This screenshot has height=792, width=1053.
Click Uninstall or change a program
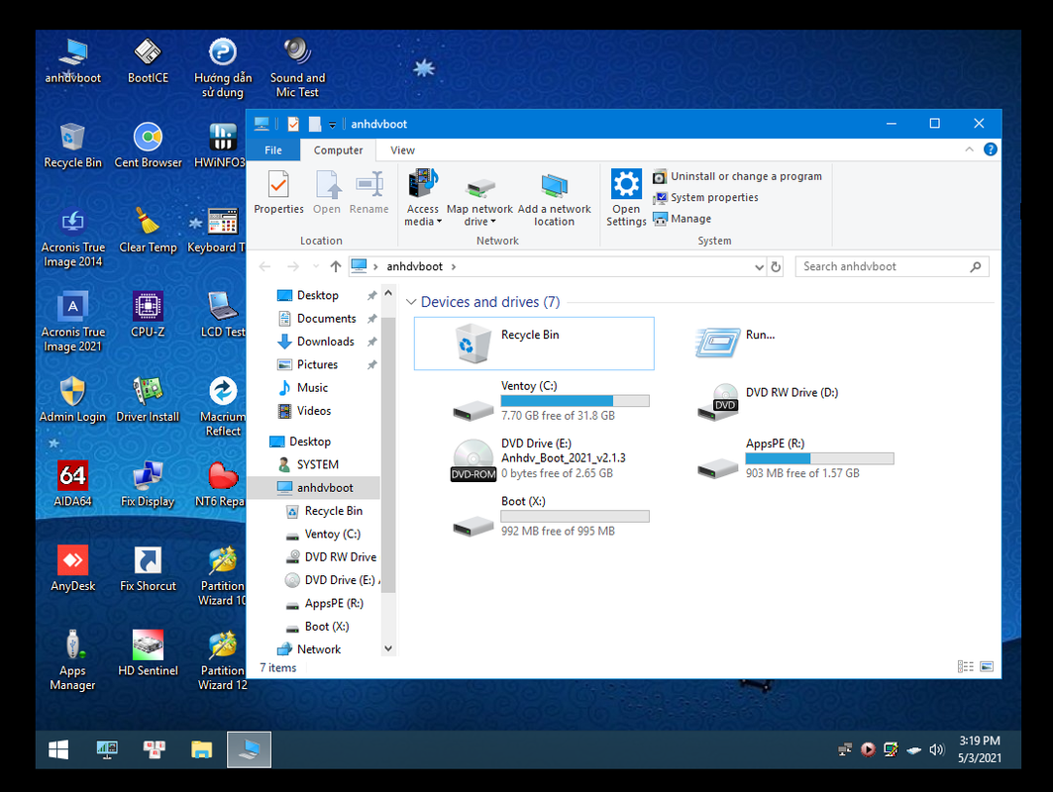pos(738,176)
